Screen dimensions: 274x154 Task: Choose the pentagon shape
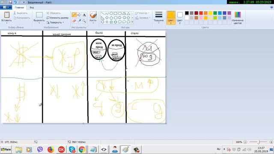(111, 18)
